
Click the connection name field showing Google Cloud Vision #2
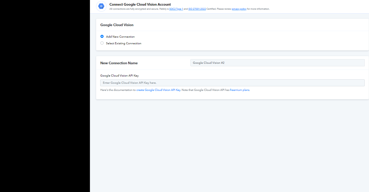(277, 63)
